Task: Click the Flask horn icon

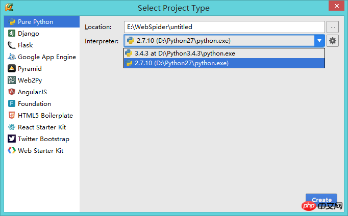Action: [12, 45]
